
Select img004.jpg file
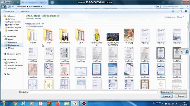pos(145,36)
